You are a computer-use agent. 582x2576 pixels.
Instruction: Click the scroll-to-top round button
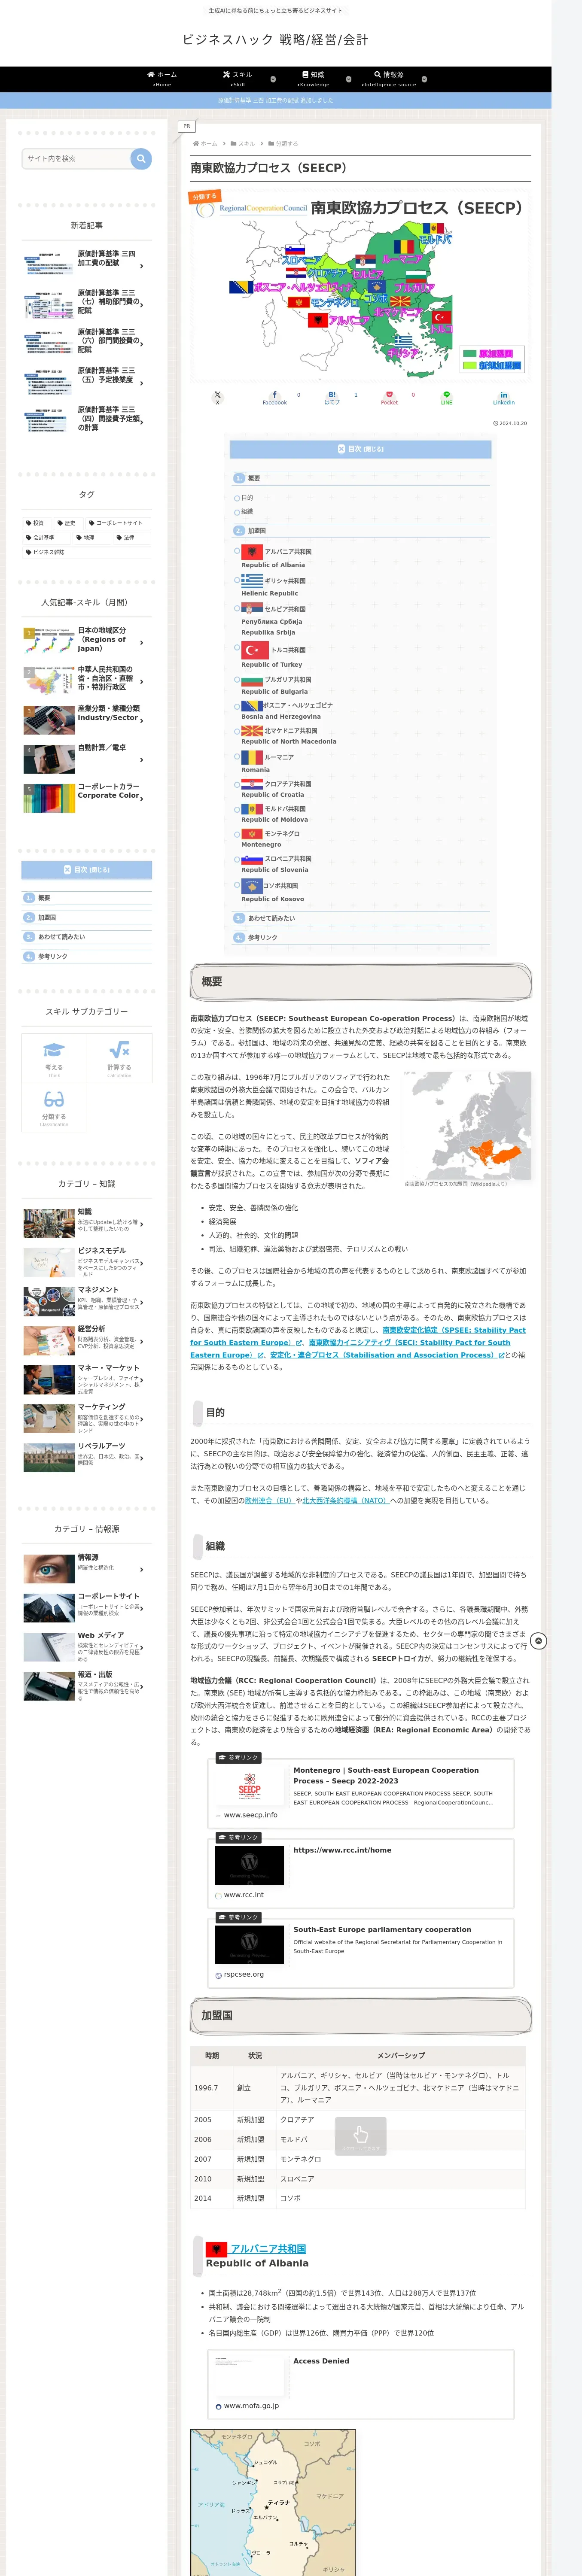click(x=538, y=1641)
